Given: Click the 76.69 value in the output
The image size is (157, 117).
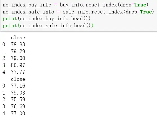Looking at the screenshot, I should pyautogui.click(x=18, y=107).
